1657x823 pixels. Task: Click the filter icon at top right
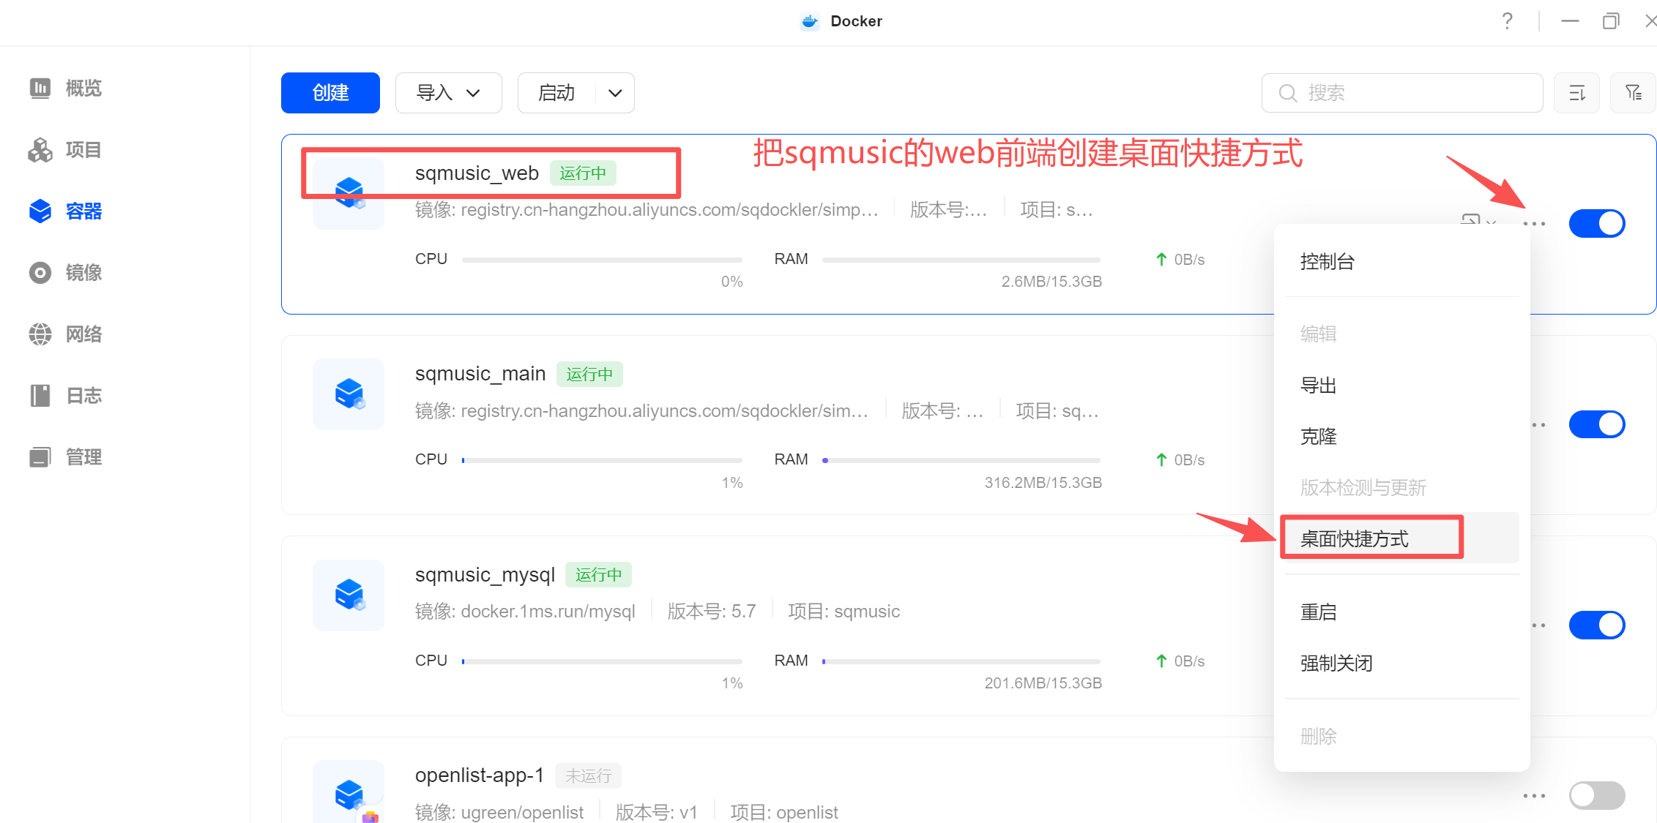tap(1633, 93)
